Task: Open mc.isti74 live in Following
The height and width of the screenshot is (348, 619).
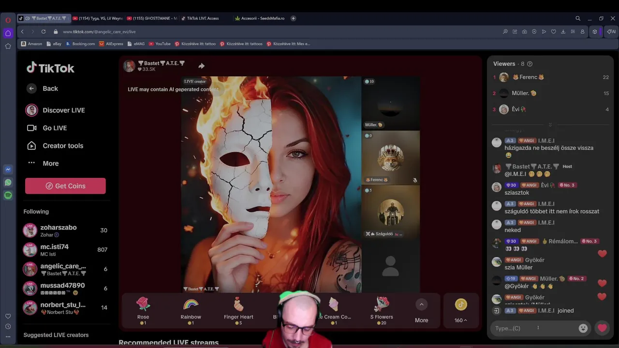Action: (x=65, y=250)
